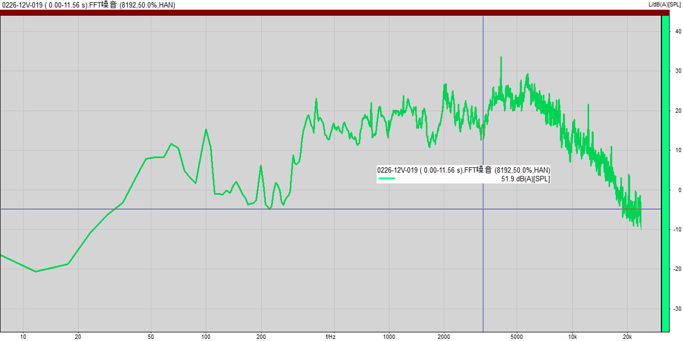683x341 pixels.
Task: Click the 40 tick on the y-axis
Action: (678, 32)
